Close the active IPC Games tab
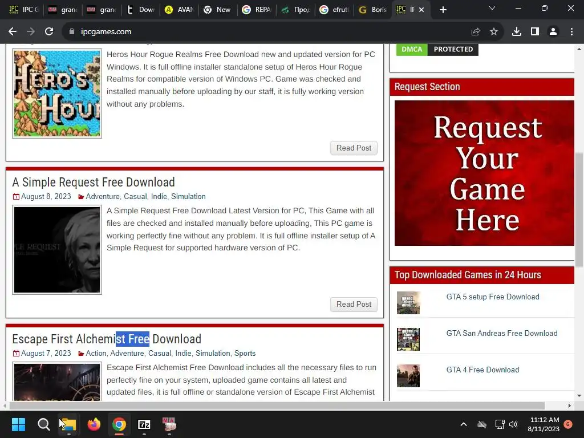Screen dimensions: 584x438 point(421,10)
